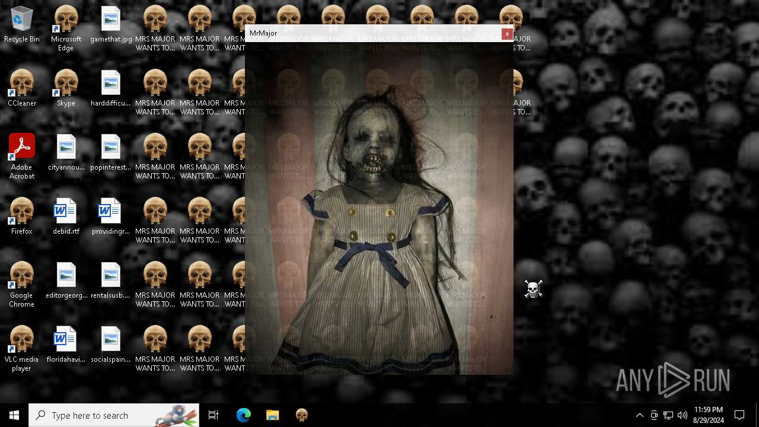
Task: Open the Windows Start menu
Action: pyautogui.click(x=14, y=415)
